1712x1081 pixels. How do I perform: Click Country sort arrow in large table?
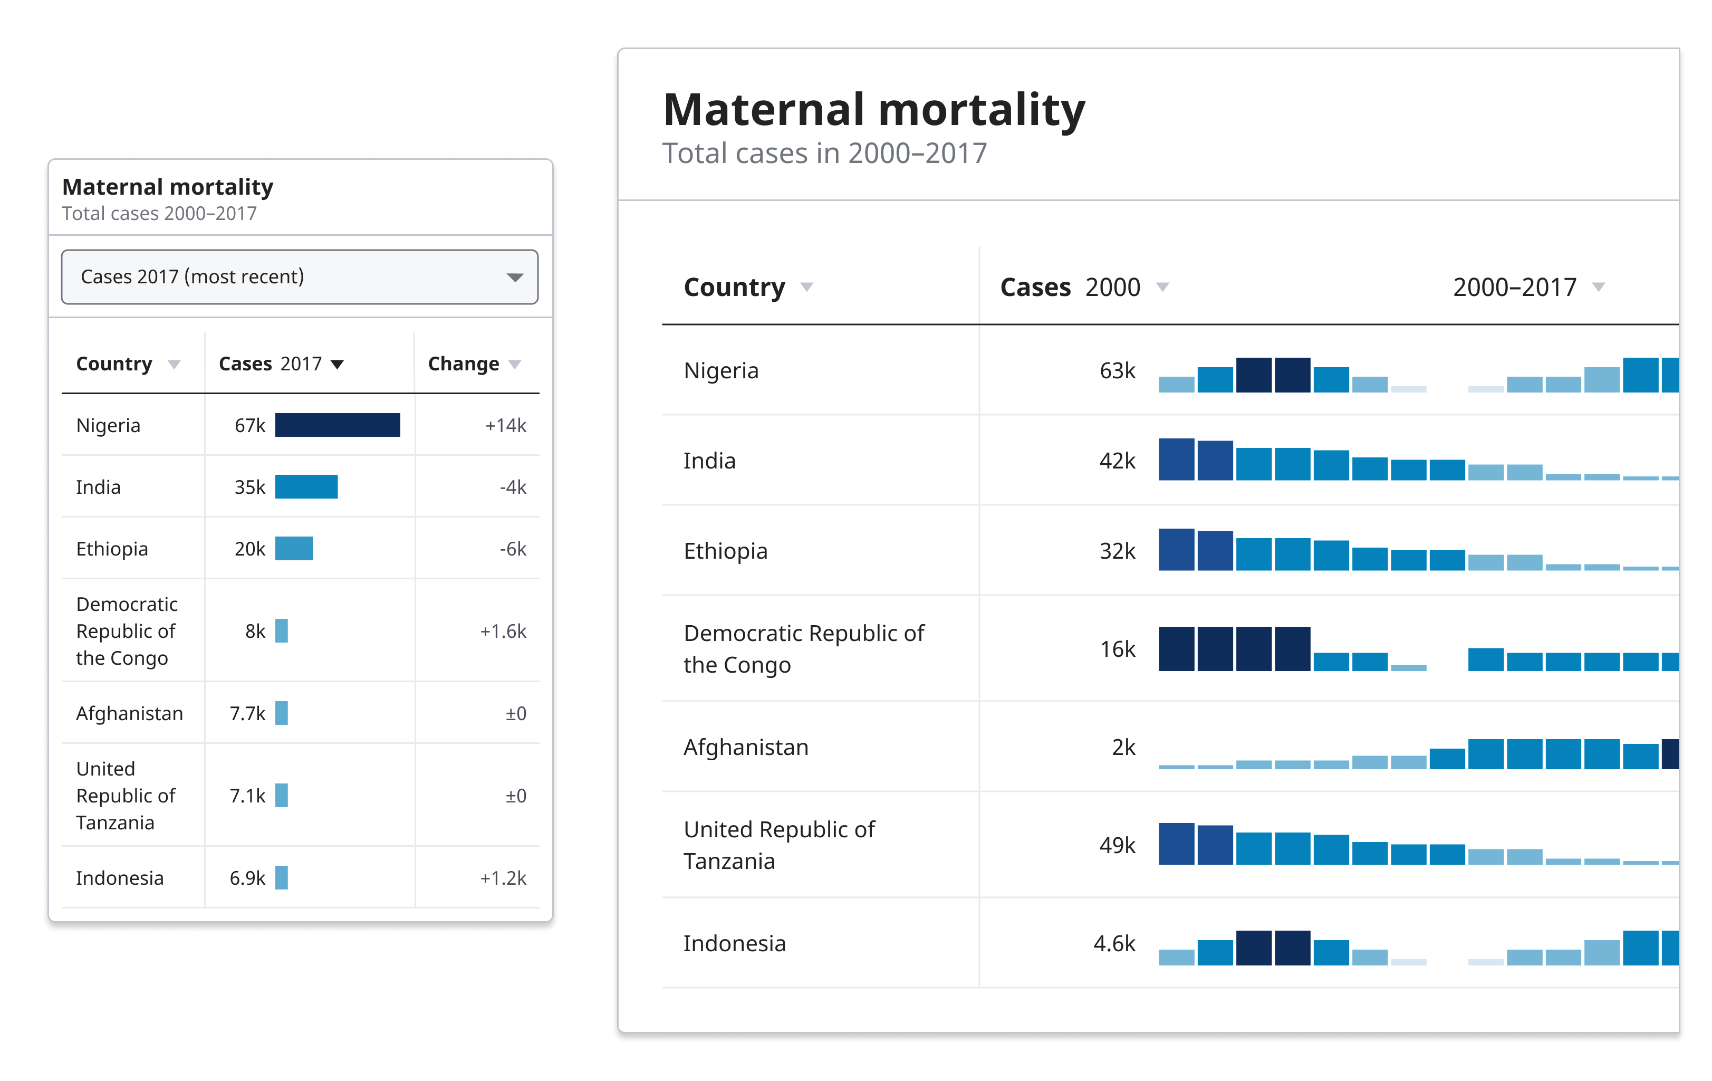tap(806, 288)
